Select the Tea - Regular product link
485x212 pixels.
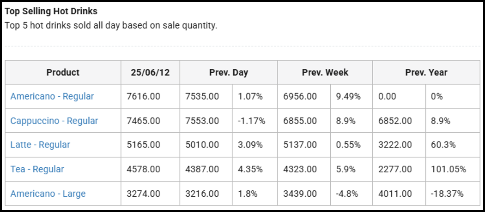[37, 169]
